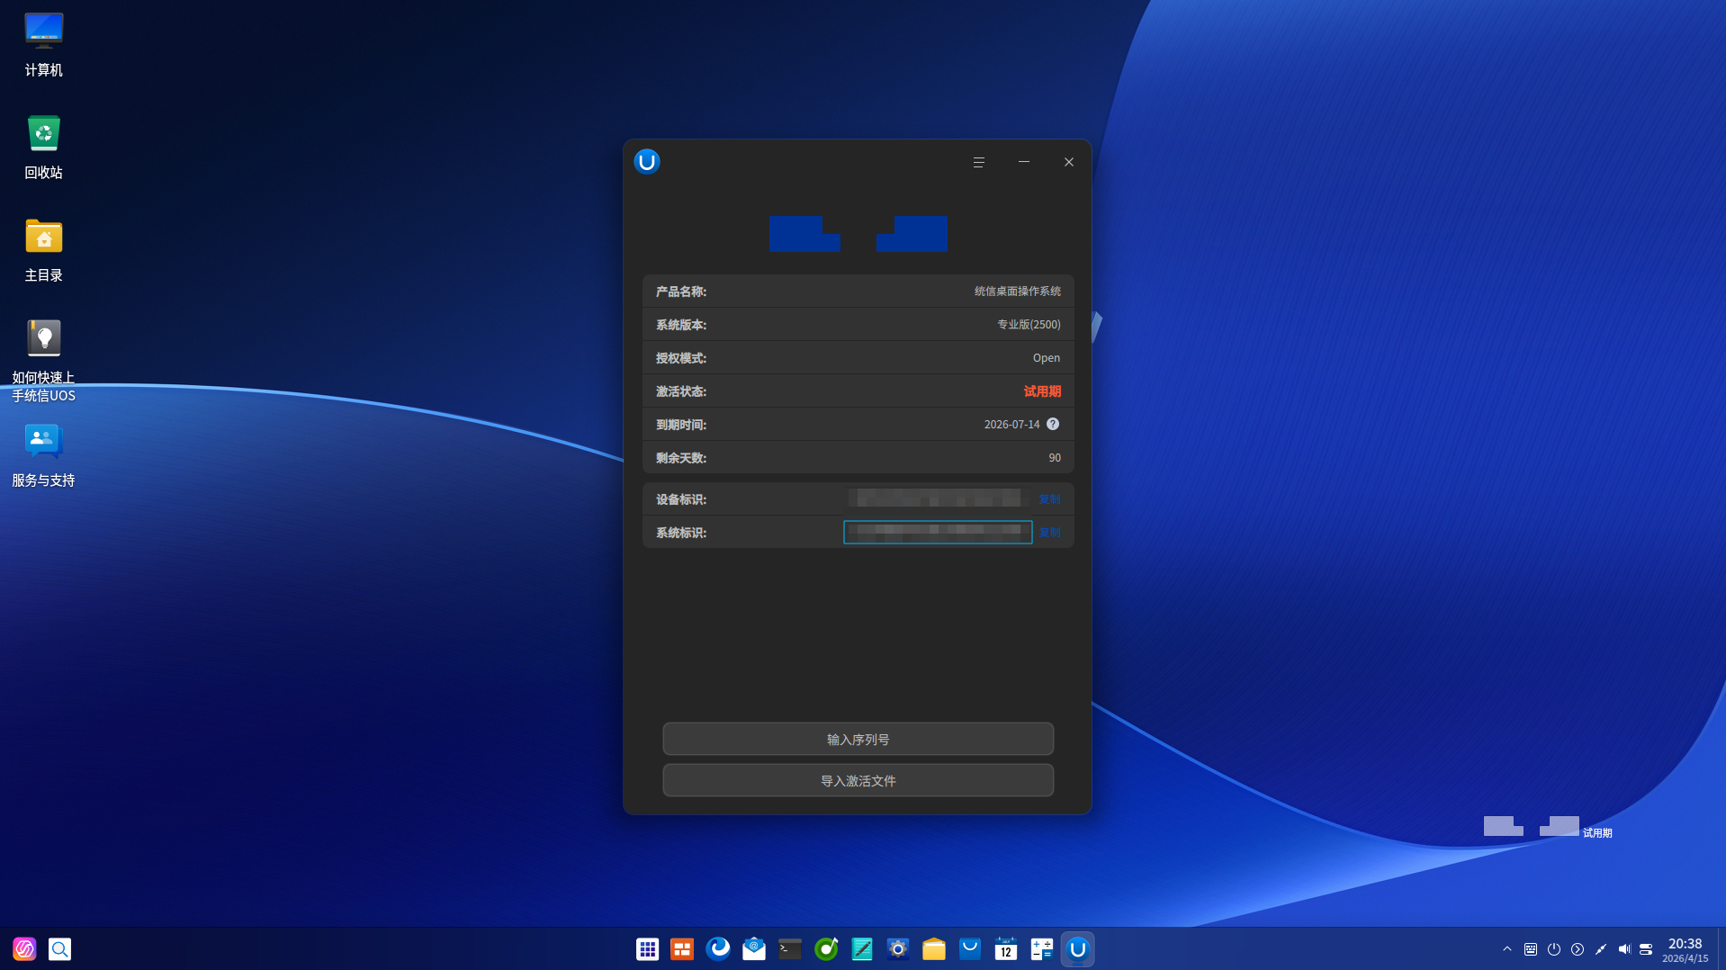Click the volume speaker tray icon
The width and height of the screenshot is (1726, 970).
point(1624,948)
